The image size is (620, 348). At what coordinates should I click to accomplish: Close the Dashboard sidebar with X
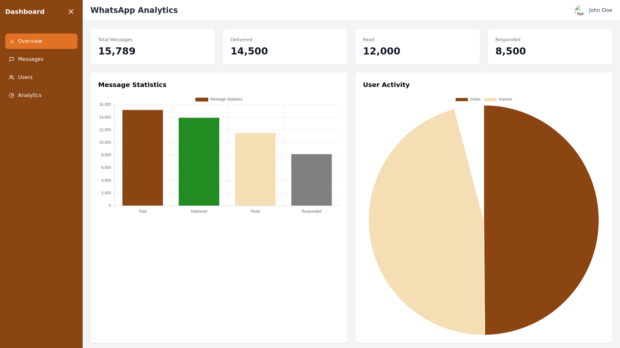tap(71, 12)
